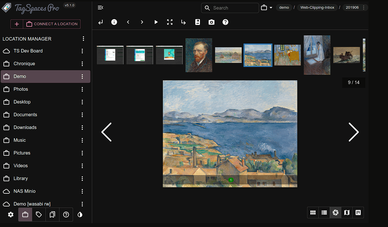Open the 201906 folder three-dot menu
The image size is (388, 227).
[364, 8]
